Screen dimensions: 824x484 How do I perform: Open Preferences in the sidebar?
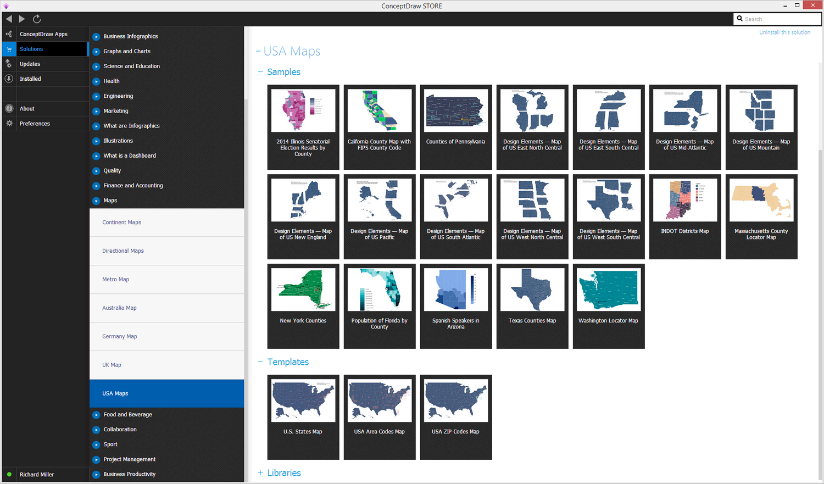[x=44, y=124]
